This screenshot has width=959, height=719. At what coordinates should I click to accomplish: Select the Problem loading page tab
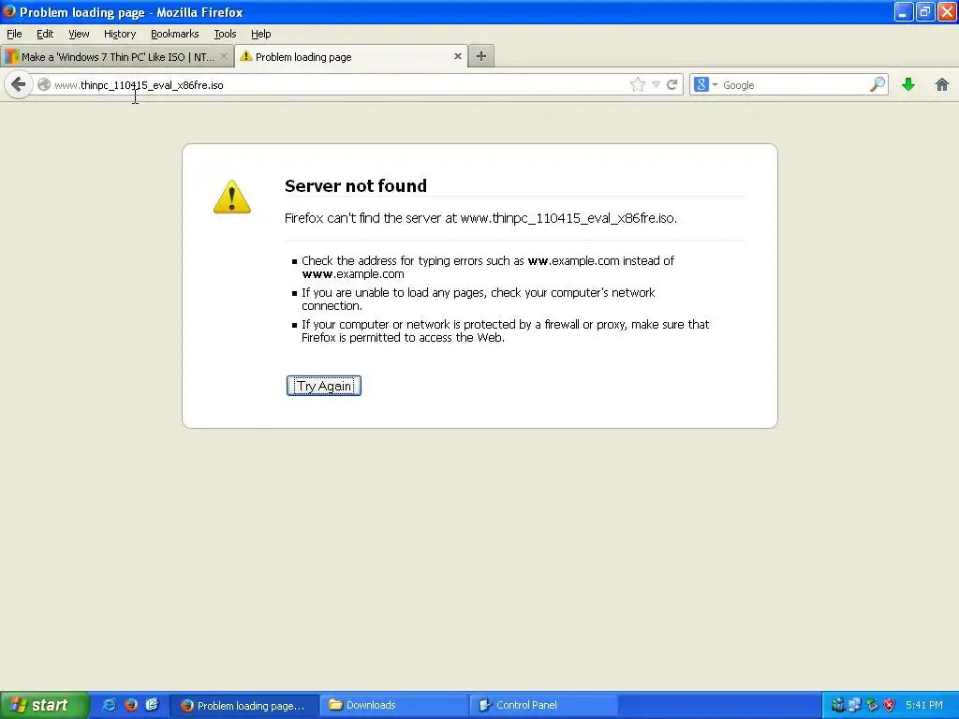click(351, 56)
